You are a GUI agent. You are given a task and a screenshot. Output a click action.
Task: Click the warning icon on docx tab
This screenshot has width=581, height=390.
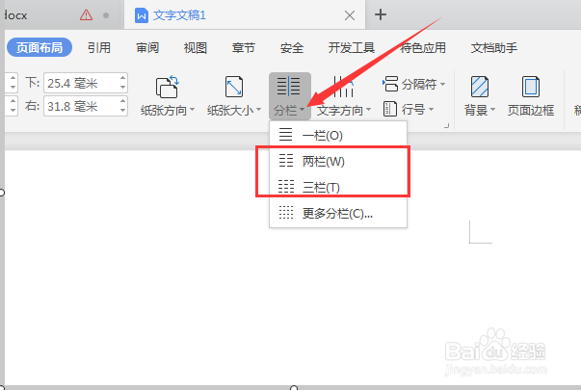pos(86,15)
